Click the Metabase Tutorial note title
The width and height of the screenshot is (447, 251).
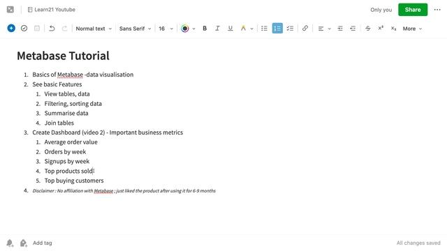coord(63,56)
